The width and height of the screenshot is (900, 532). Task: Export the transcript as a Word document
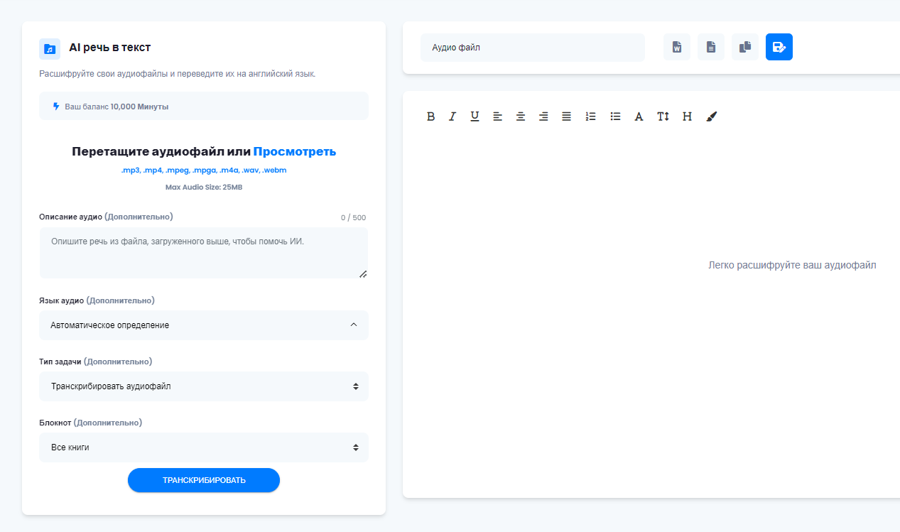(x=676, y=47)
